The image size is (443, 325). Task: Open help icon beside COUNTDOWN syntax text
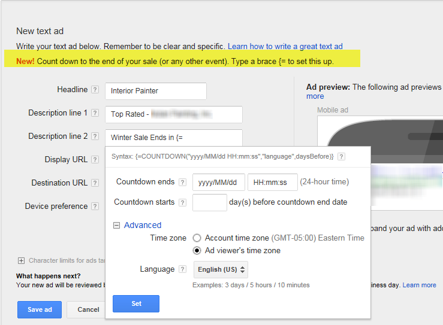[341, 157]
